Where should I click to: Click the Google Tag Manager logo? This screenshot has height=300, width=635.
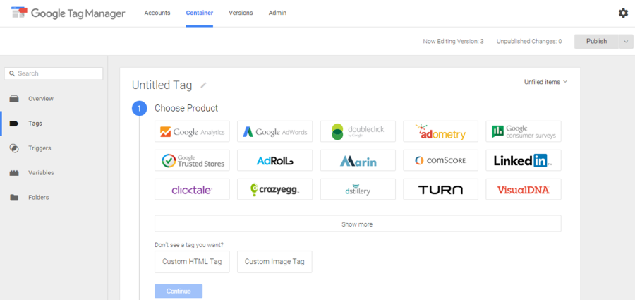[x=68, y=13]
